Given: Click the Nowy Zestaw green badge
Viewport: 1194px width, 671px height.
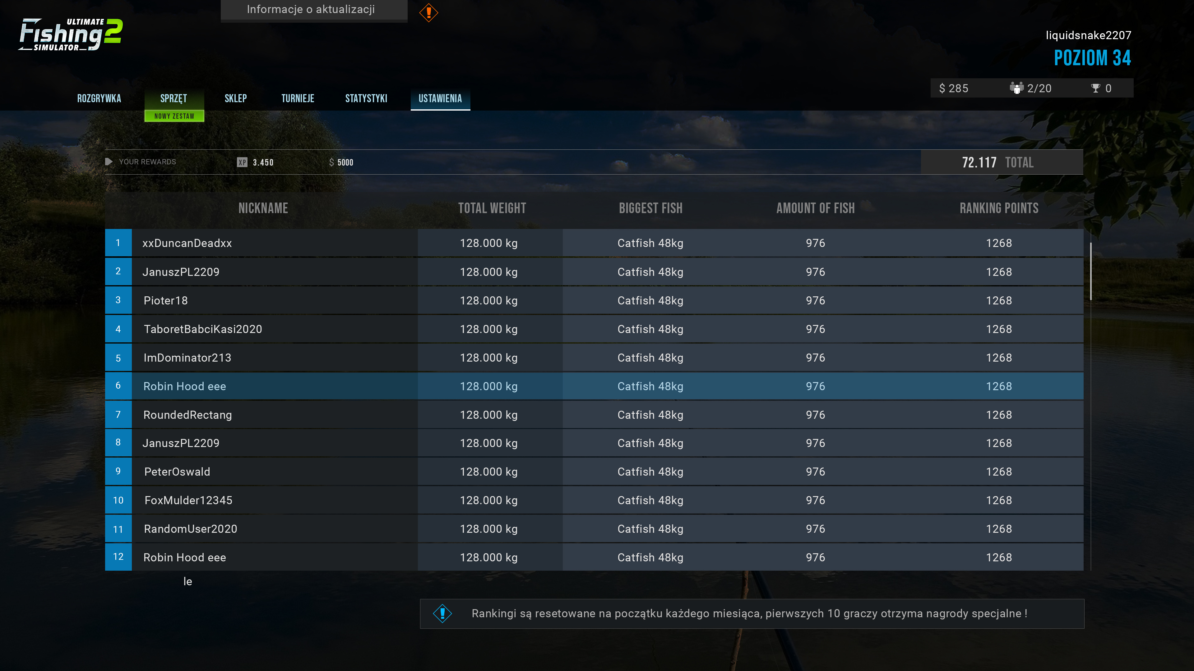Looking at the screenshot, I should (x=174, y=116).
